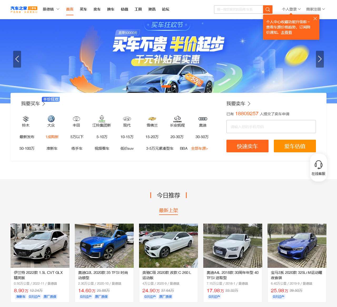Click the 快速卖车 button
The image size is (337, 307).
[x=247, y=146]
